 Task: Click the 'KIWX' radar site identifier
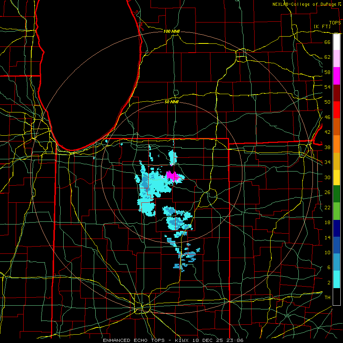click(183, 340)
